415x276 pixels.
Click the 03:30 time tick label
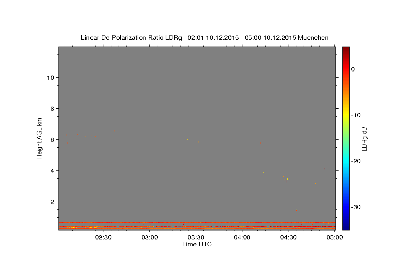pyautogui.click(x=196, y=237)
